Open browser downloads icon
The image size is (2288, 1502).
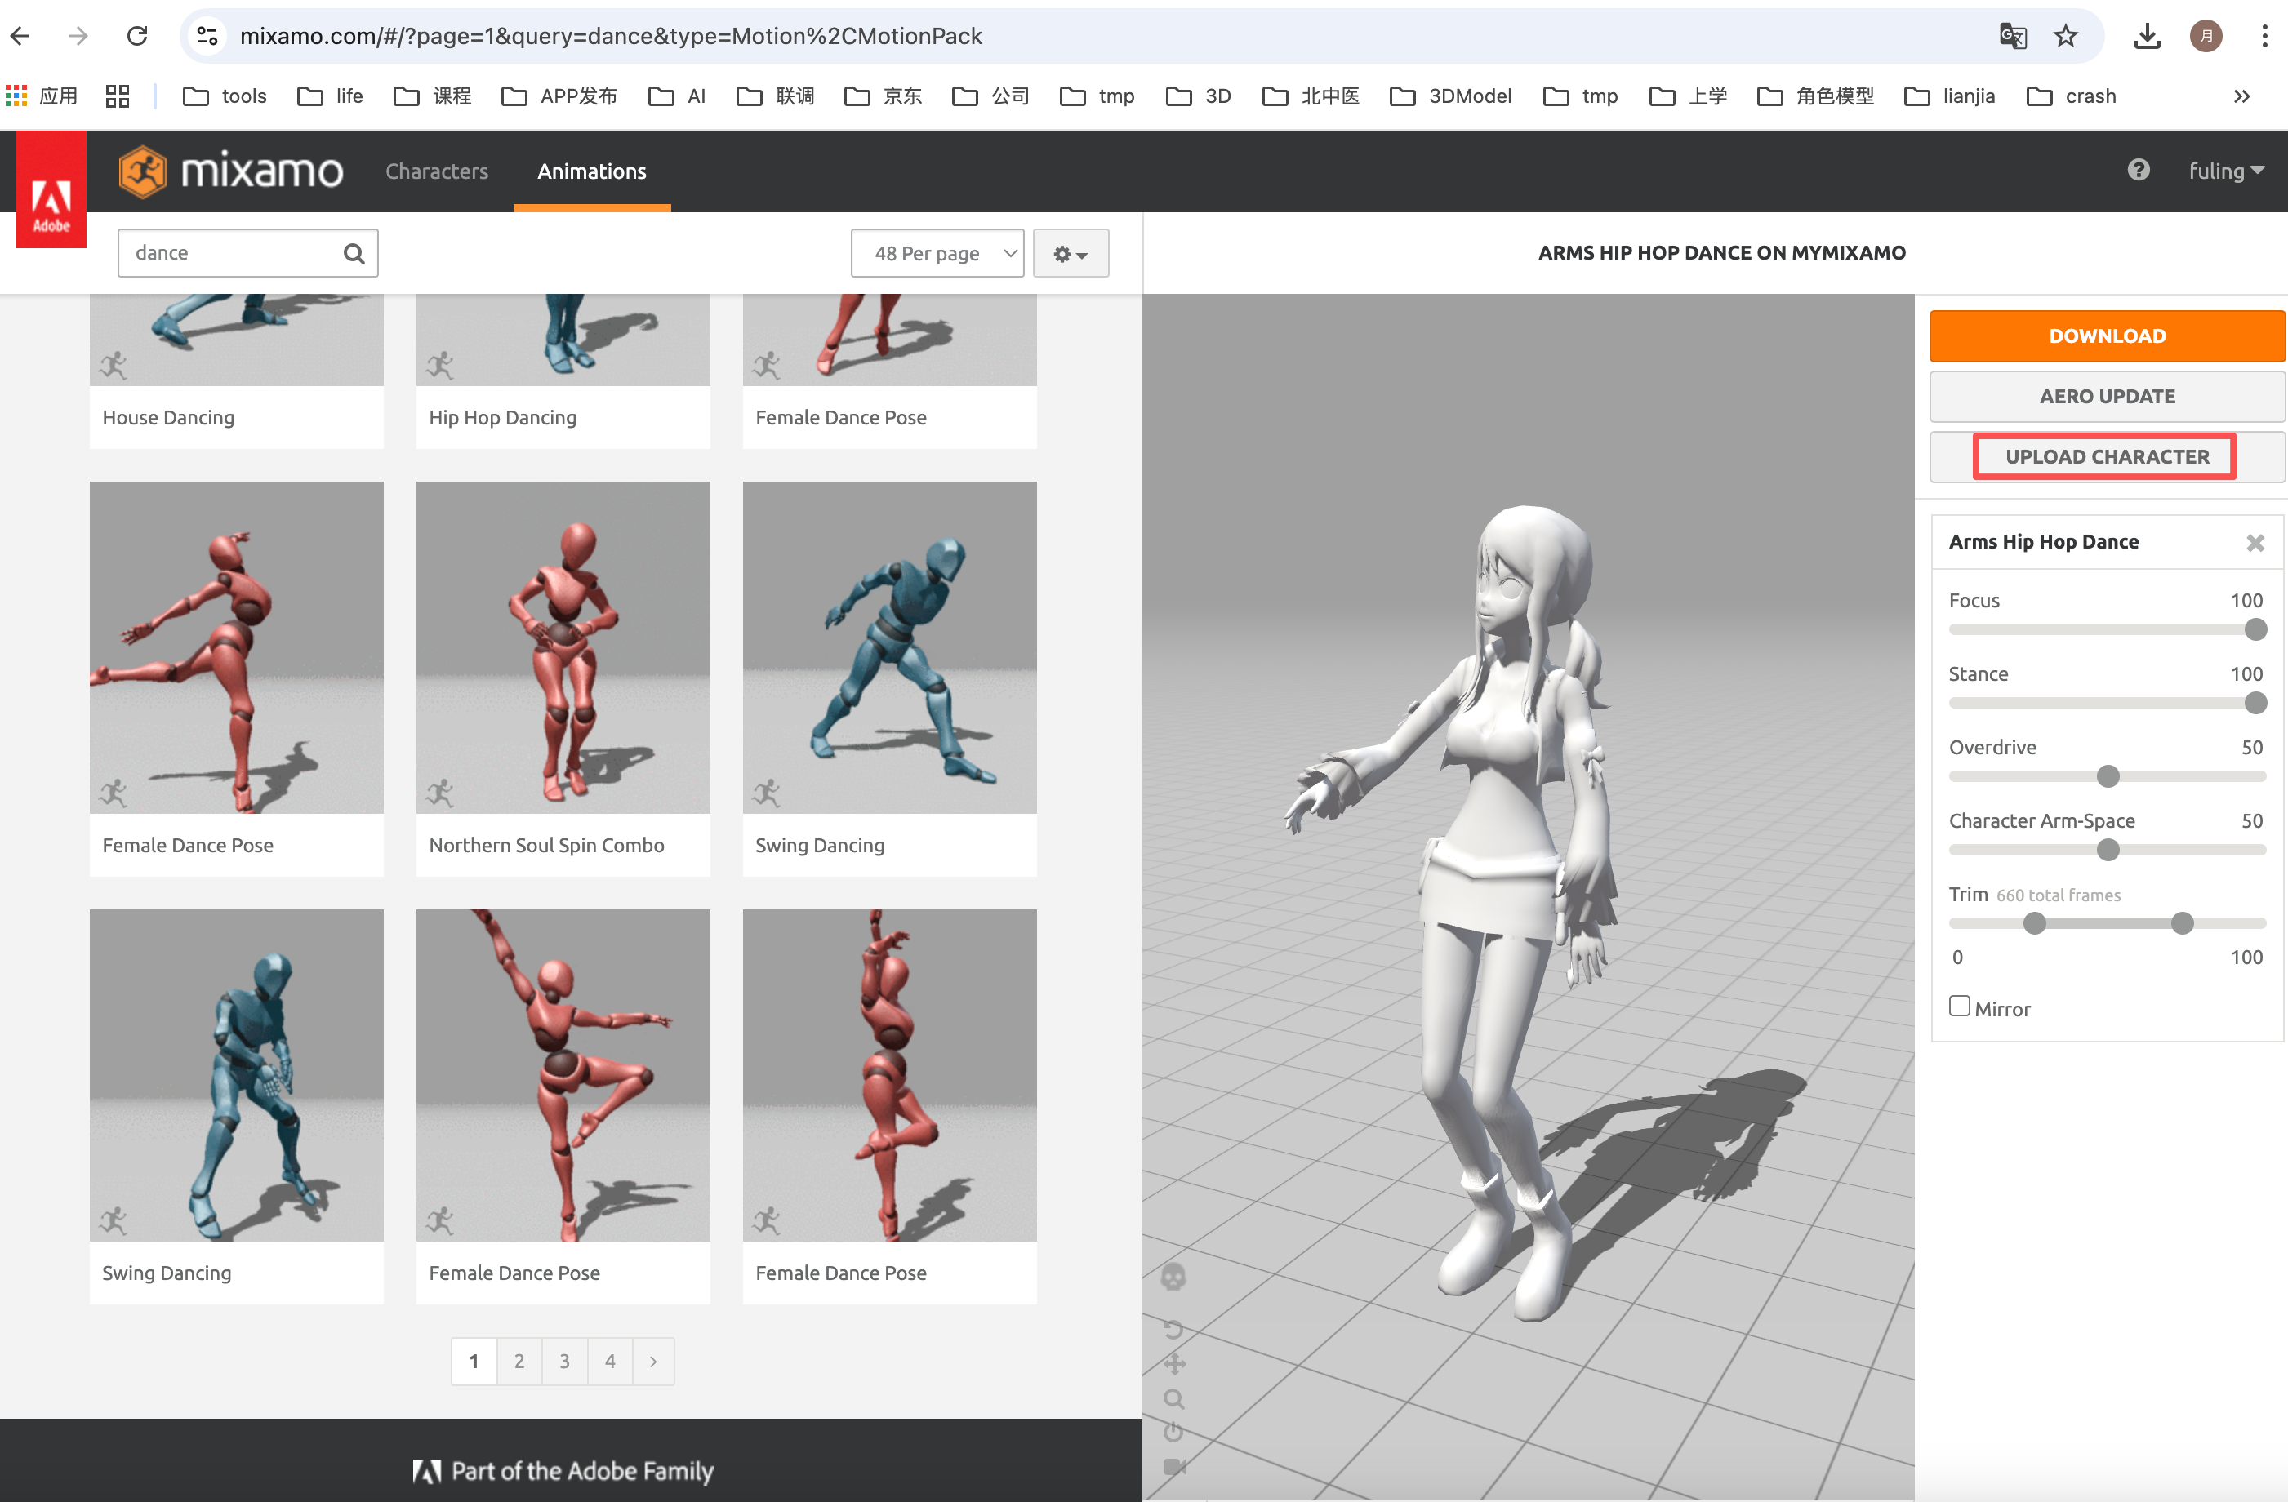[2147, 37]
